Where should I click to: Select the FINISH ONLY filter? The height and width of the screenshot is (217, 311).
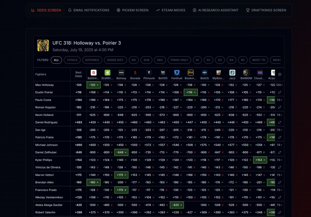tap(179, 60)
